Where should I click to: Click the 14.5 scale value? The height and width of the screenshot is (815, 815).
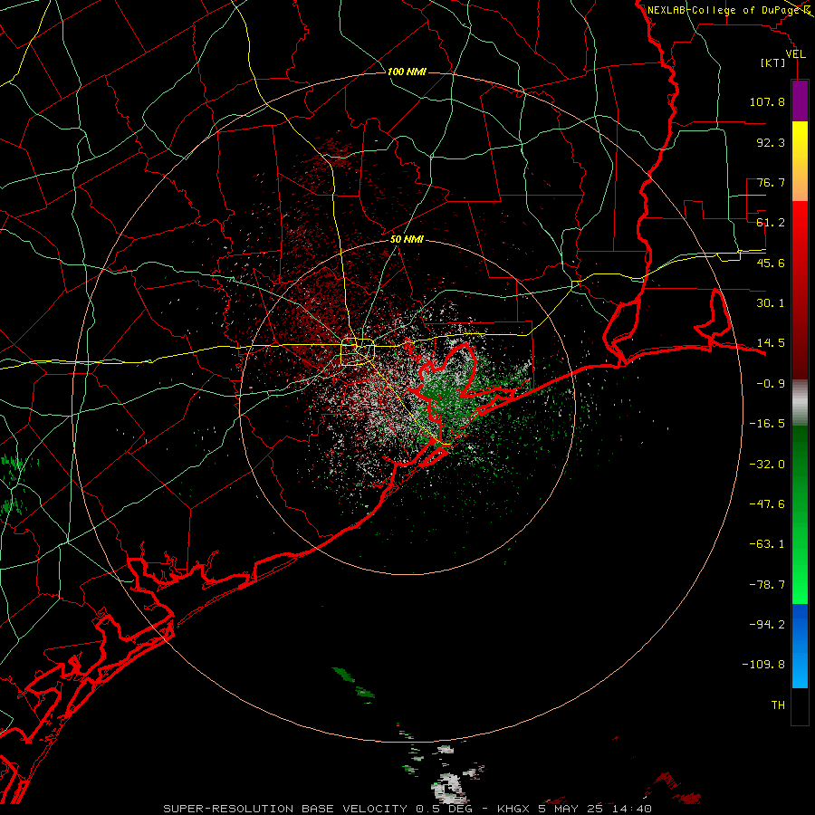pos(771,343)
